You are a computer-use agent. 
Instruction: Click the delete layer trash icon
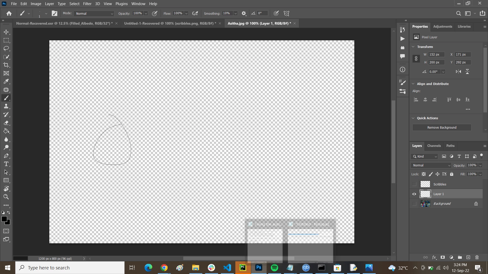click(477, 257)
